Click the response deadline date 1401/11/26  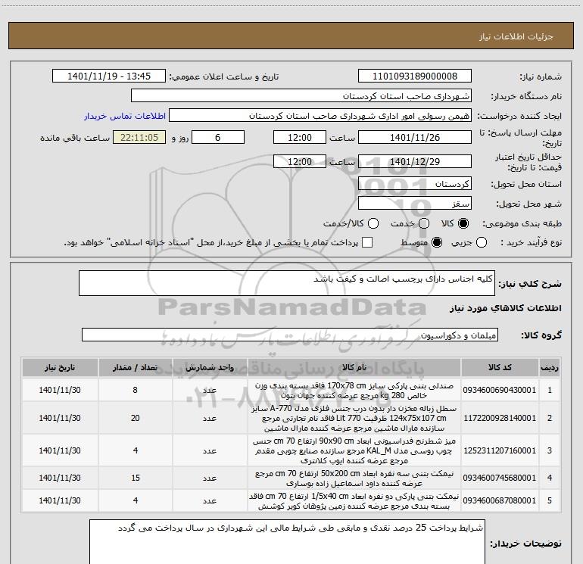pyautogui.click(x=415, y=137)
